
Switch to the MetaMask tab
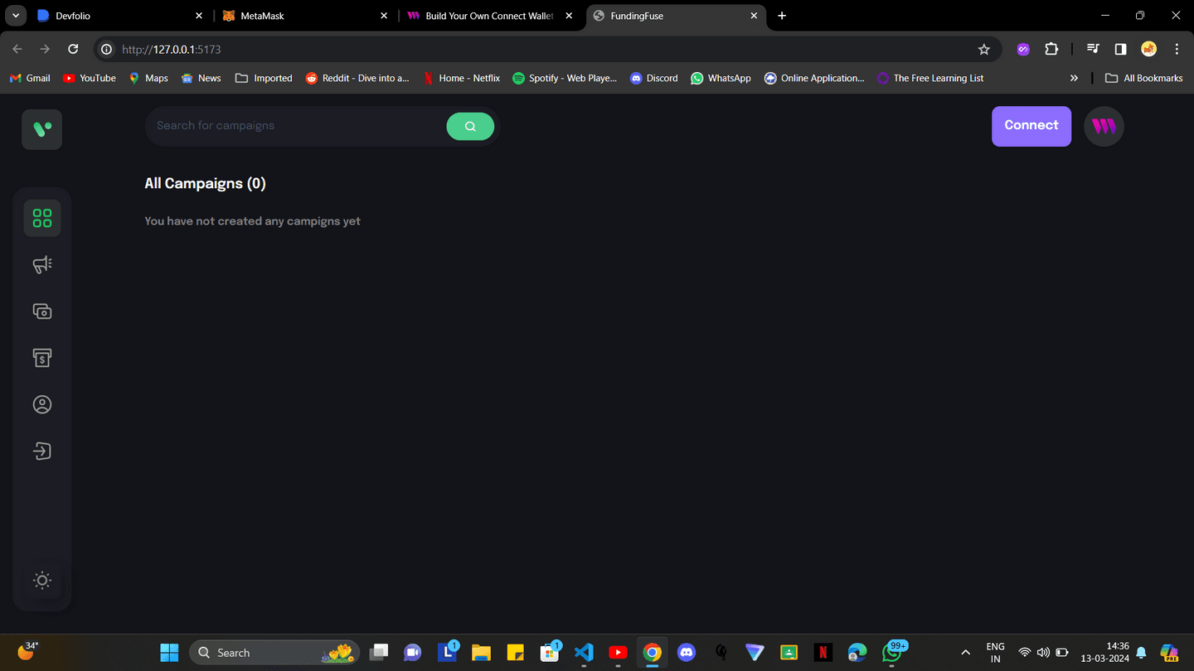[x=298, y=16]
